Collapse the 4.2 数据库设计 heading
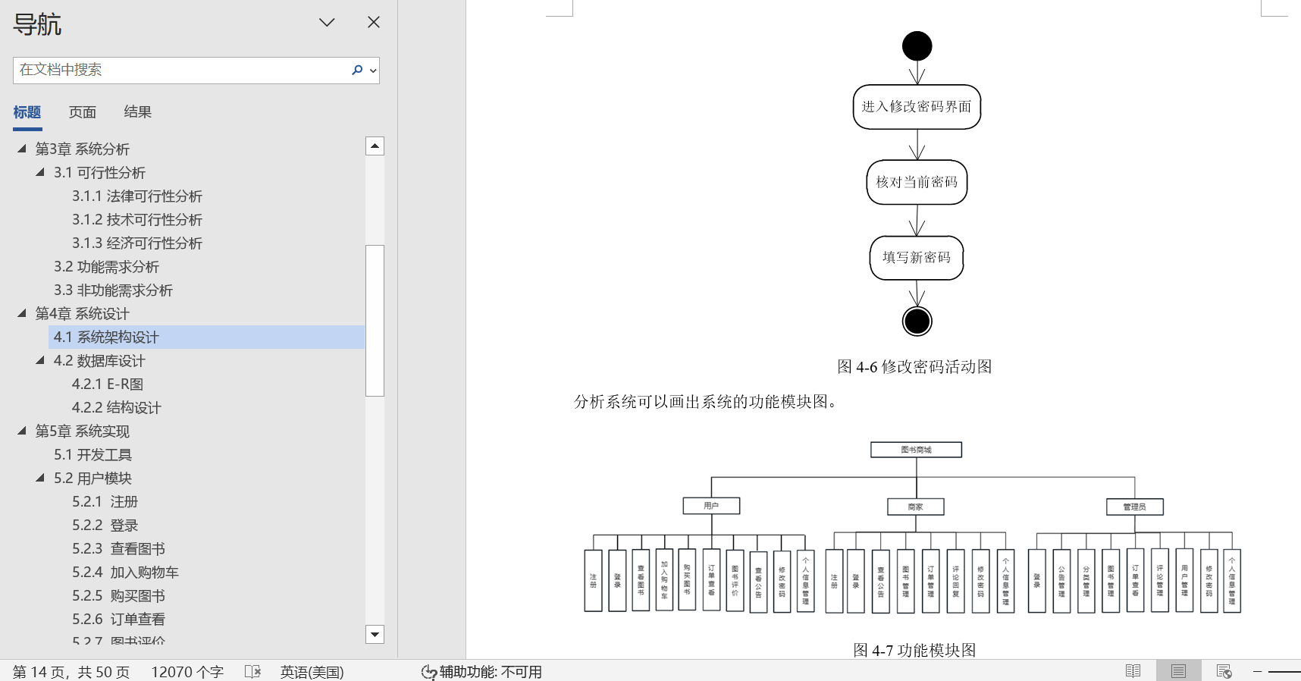 [x=40, y=360]
